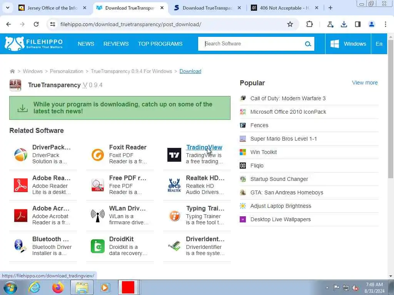Open the Chrome three-dot menu
Image resolution: width=394 pixels, height=295 pixels.
click(x=385, y=24)
